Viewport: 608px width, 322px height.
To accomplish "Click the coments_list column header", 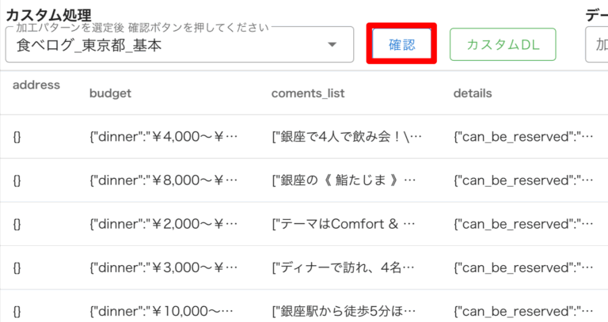I will click(x=308, y=93).
